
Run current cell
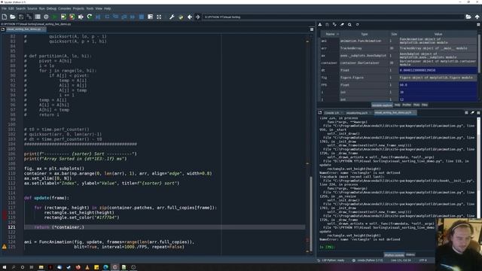tap(63, 17)
